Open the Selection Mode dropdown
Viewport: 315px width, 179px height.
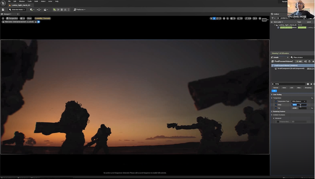point(17,9)
